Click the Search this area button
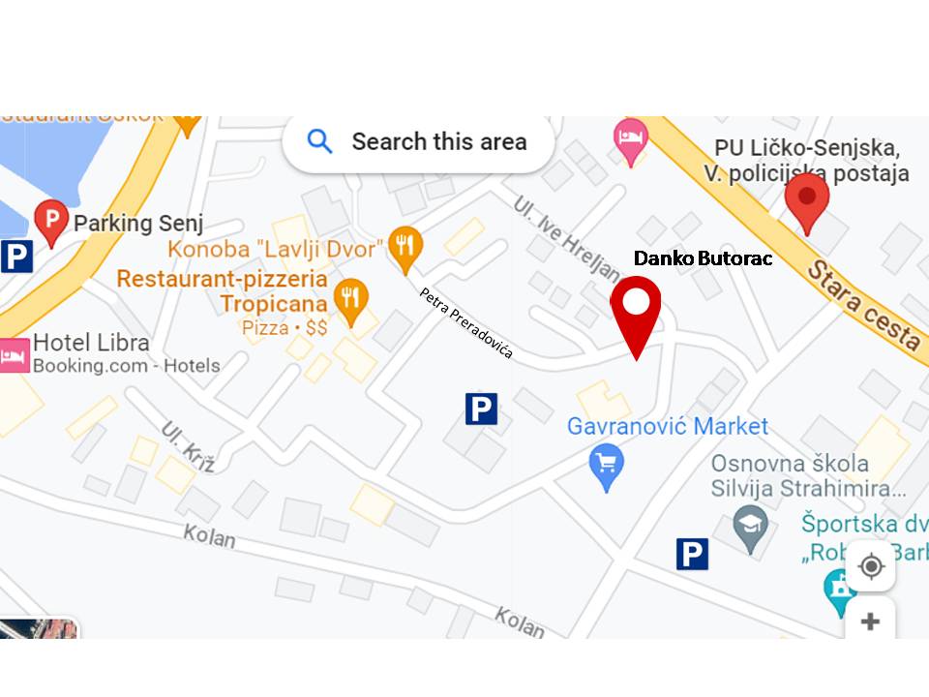This screenshot has width=929, height=697. coord(418,142)
